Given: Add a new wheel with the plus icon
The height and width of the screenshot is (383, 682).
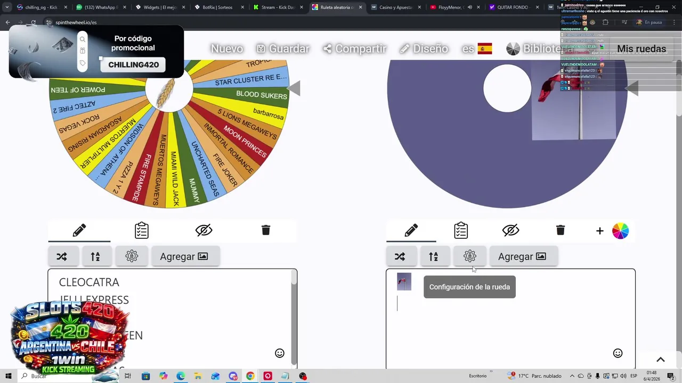Looking at the screenshot, I should (x=599, y=231).
